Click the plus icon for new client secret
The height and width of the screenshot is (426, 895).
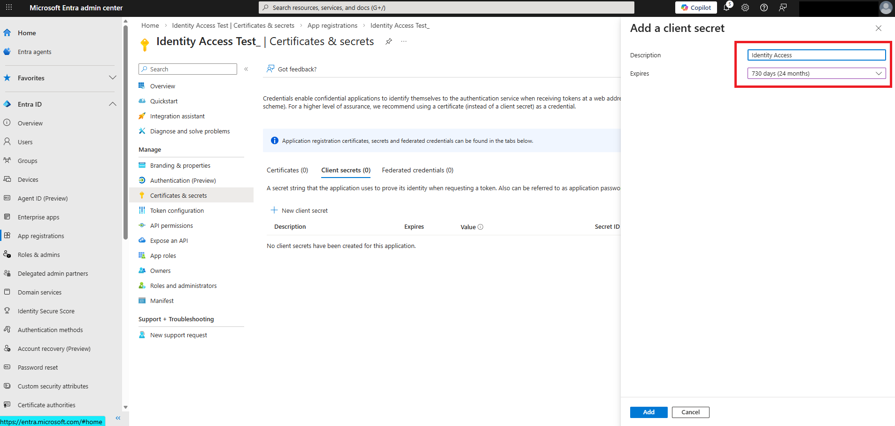point(274,210)
